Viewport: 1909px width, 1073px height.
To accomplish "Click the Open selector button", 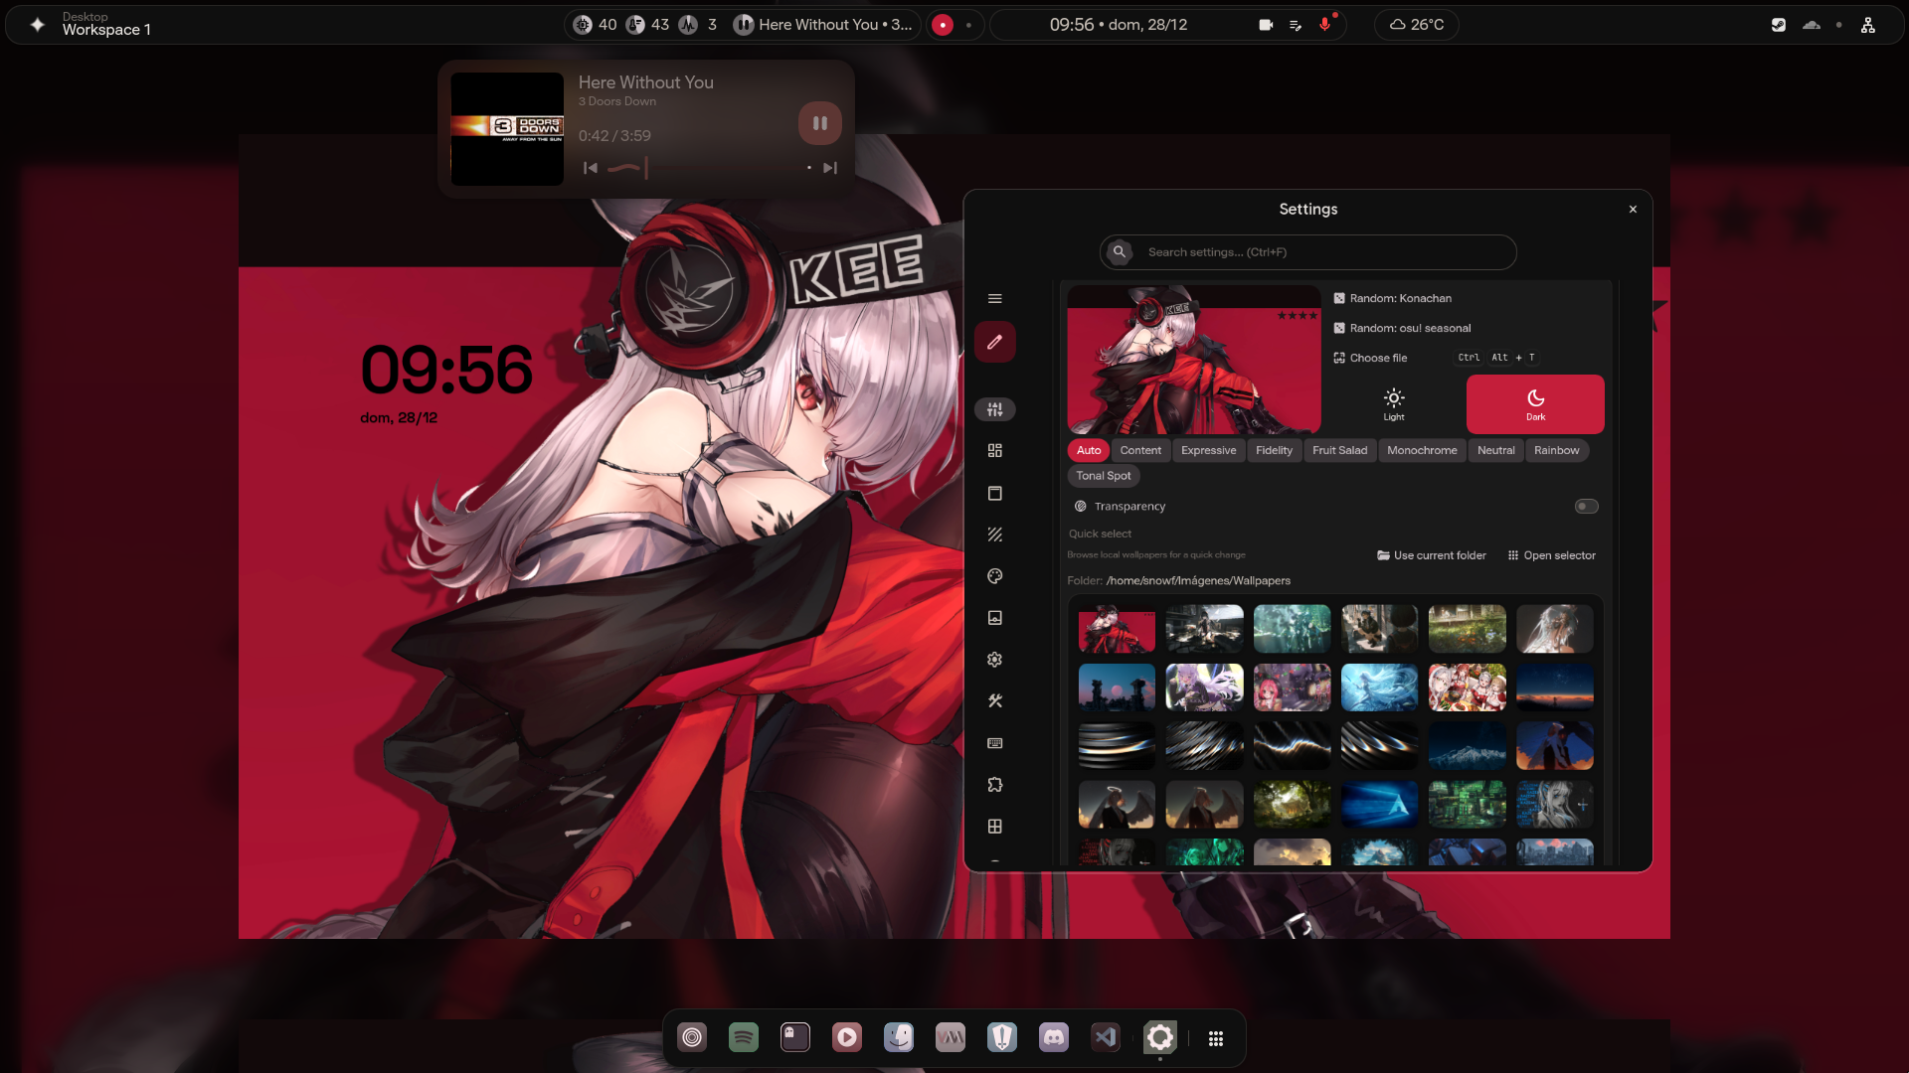I will point(1551,555).
